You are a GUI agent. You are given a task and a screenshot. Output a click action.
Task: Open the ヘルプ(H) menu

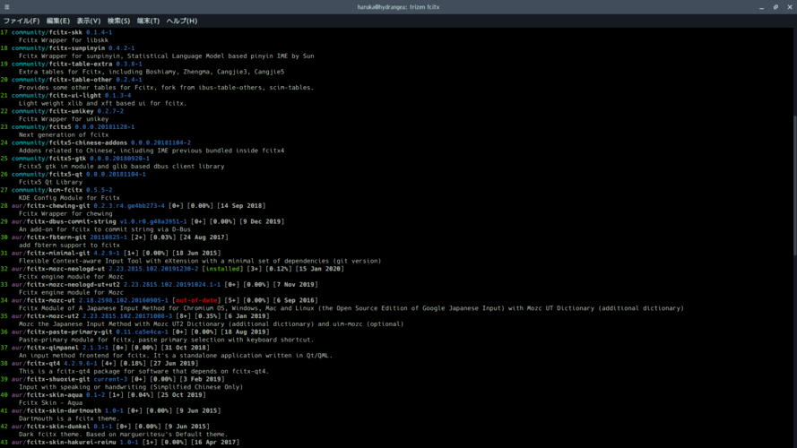coord(181,21)
